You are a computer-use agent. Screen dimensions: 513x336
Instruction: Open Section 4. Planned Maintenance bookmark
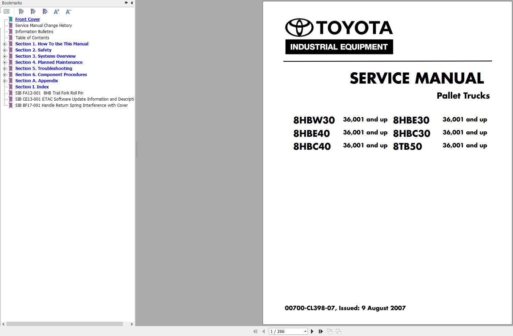click(49, 62)
